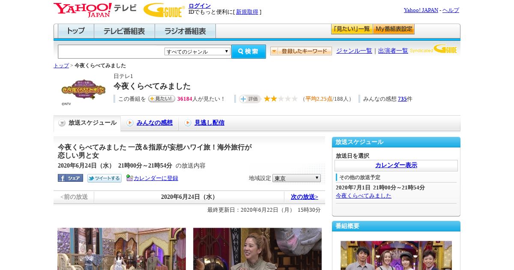Add broadcast via カレンダーに登録 icon link

pos(152,178)
